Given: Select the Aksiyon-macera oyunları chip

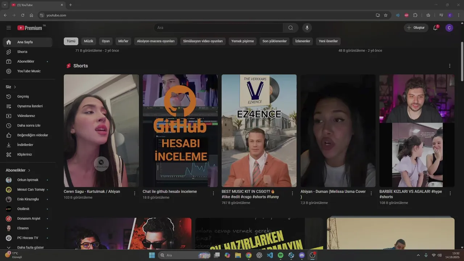Looking at the screenshot, I should point(156,41).
